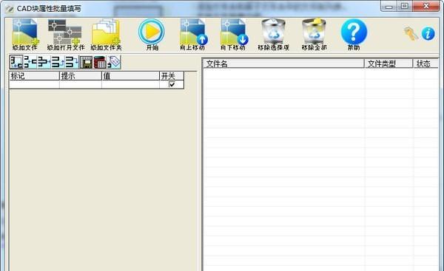Click the 添加文件 (add file) icon
The image size is (444, 271).
click(25, 32)
